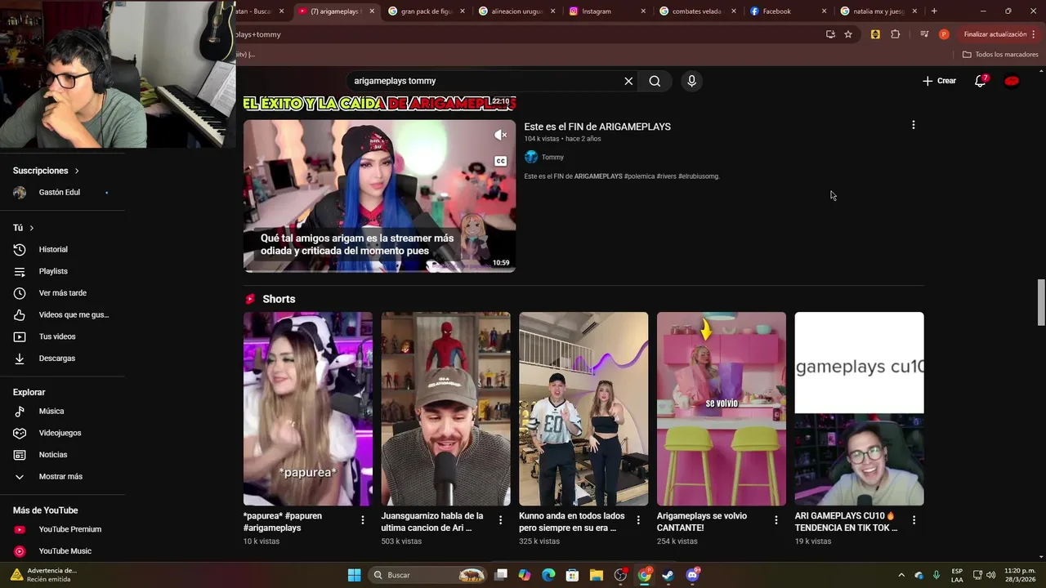Expand Mostrar más in Explorar

click(x=62, y=476)
